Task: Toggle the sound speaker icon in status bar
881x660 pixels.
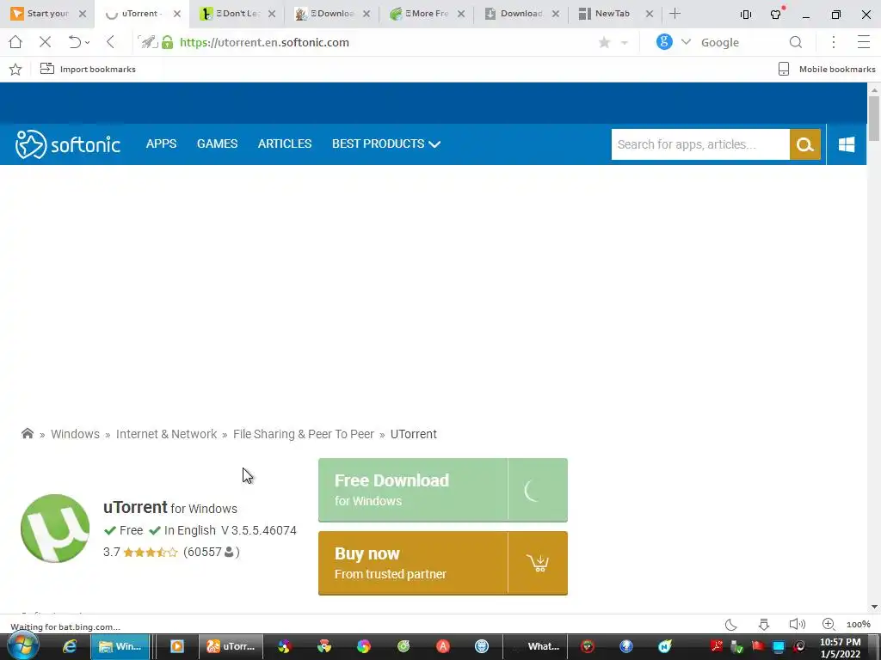Action: click(797, 624)
